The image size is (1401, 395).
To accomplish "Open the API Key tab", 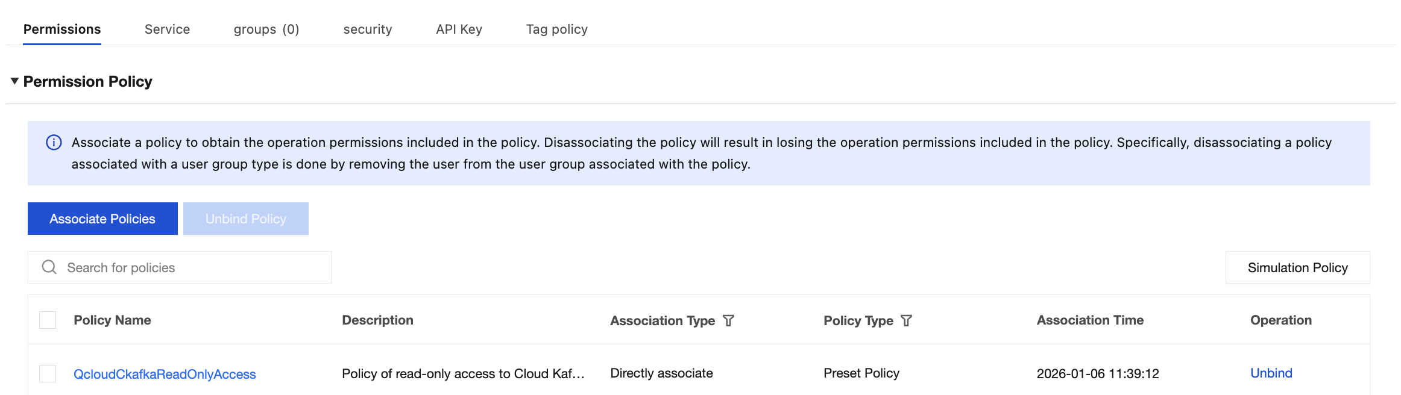I will [459, 30].
